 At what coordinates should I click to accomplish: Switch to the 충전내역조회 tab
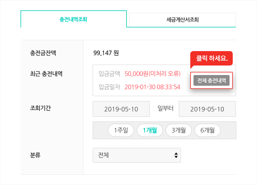73,19
